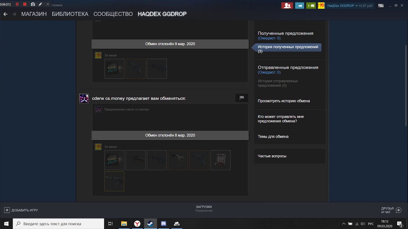Stop the screen recording with red square

25,4
